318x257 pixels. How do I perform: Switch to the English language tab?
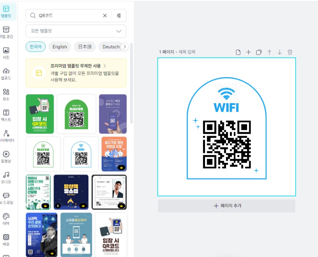click(60, 46)
